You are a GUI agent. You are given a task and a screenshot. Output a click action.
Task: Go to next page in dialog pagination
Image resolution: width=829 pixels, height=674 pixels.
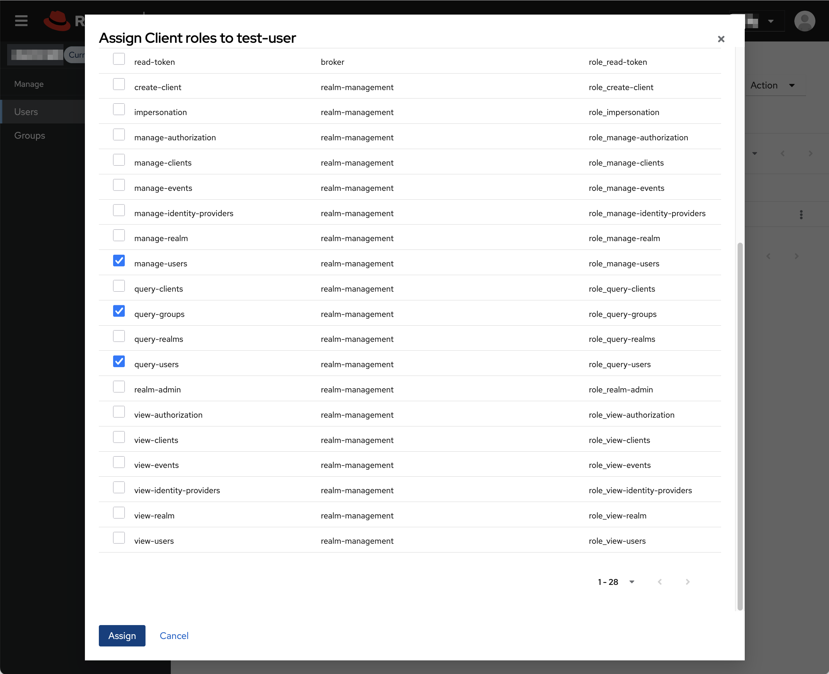687,582
